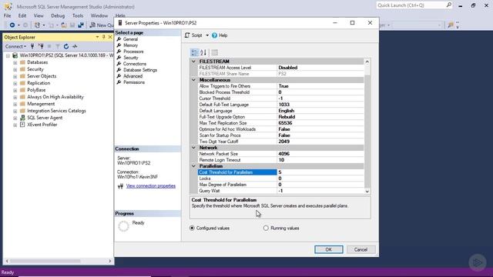Open the Tools menu
This screenshot has width=493, height=277.
(78, 15)
